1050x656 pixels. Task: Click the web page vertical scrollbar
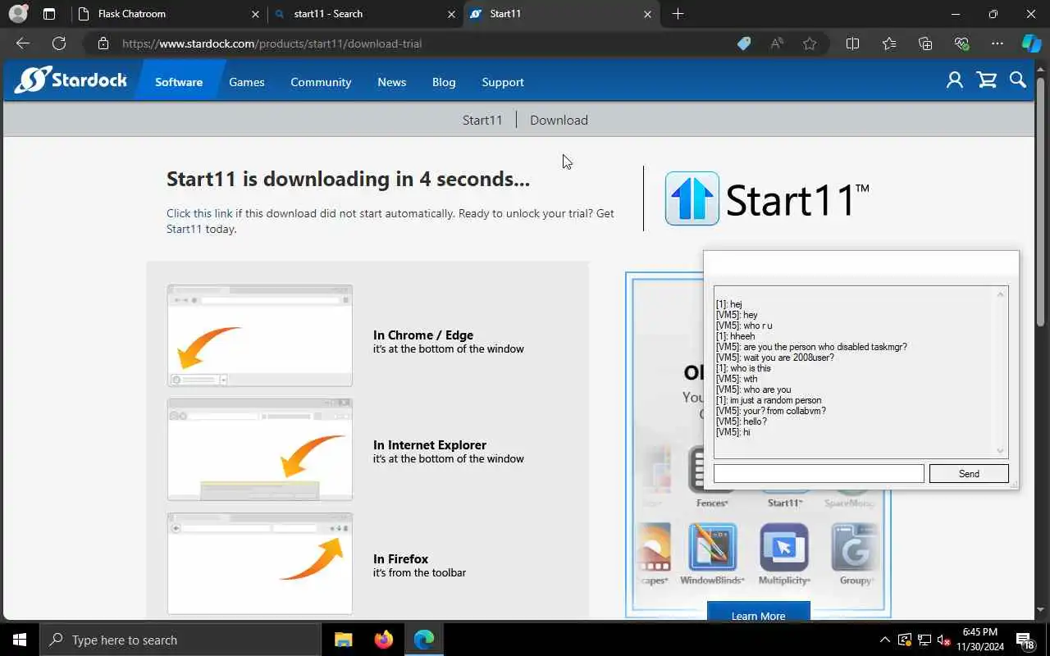click(x=1041, y=201)
